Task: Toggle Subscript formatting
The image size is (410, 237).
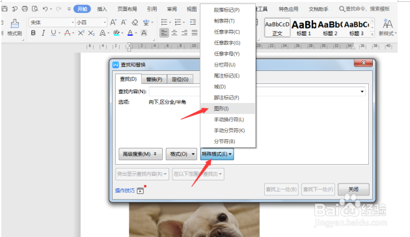Action: [x=91, y=33]
